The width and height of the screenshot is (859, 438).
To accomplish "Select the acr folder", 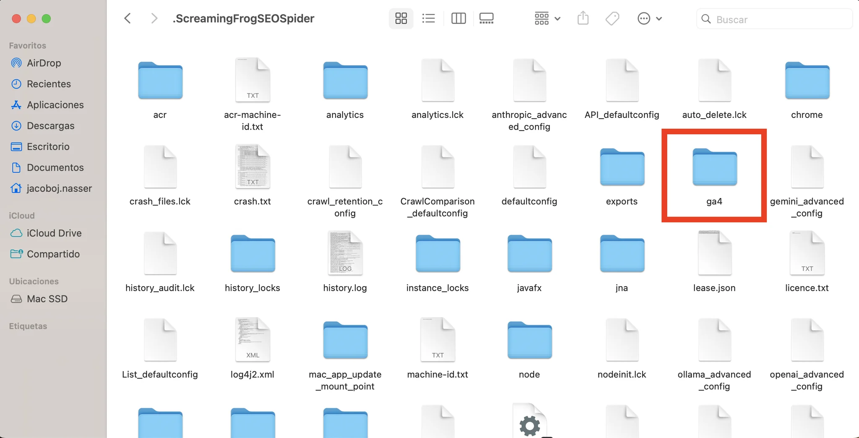I will [160, 81].
